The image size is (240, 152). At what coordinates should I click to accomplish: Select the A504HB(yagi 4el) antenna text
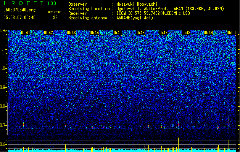[135, 18]
